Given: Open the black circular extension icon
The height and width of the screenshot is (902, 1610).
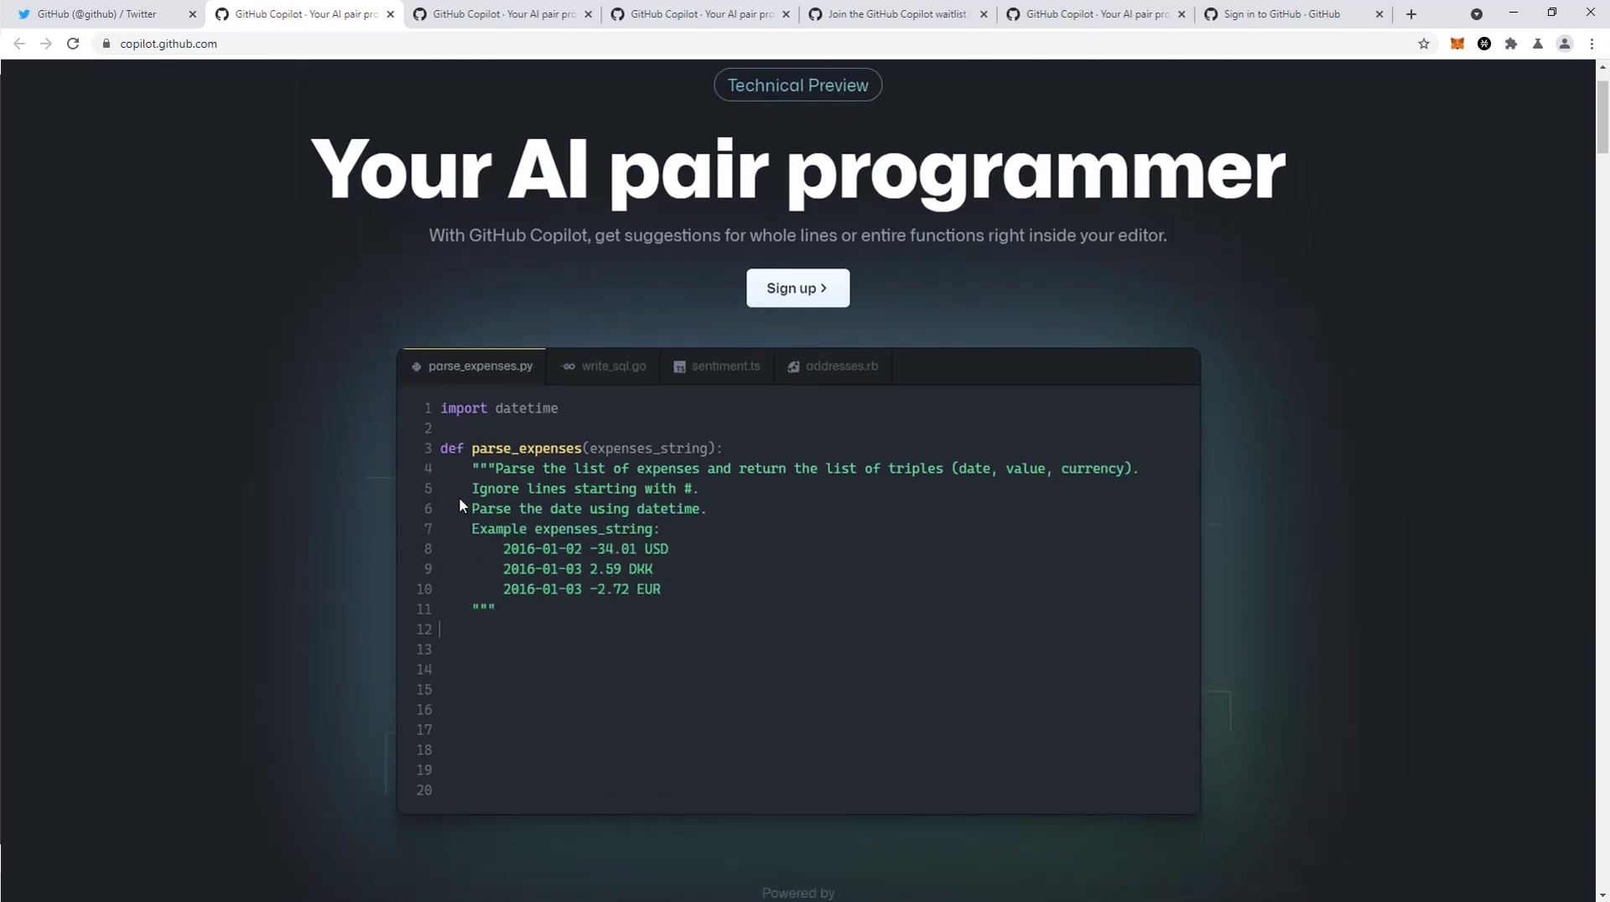Looking at the screenshot, I should pyautogui.click(x=1484, y=44).
